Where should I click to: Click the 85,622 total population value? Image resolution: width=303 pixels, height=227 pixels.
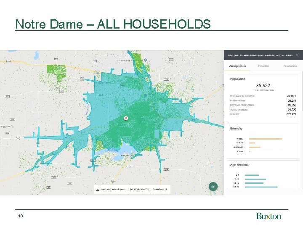point(263,85)
